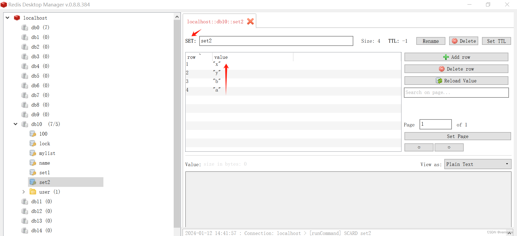Select the 100 key in tree
The height and width of the screenshot is (236, 517).
[x=43, y=134]
